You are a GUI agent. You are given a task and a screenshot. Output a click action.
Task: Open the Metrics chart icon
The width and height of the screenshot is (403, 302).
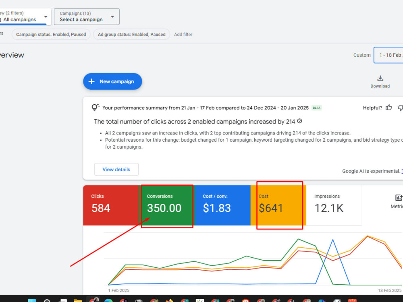point(399,198)
